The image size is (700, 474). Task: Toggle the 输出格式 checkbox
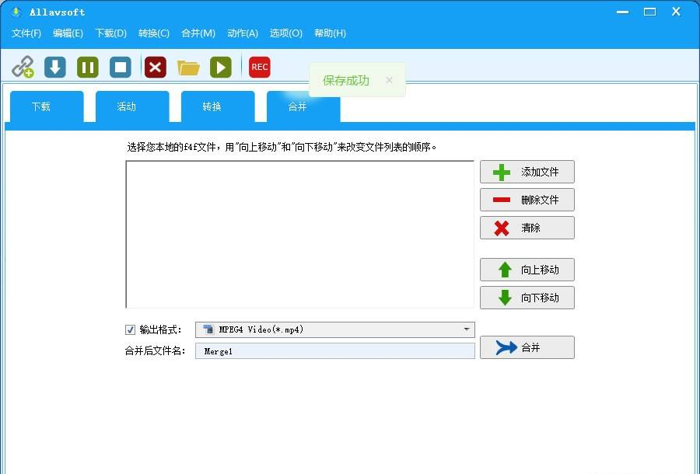(130, 329)
